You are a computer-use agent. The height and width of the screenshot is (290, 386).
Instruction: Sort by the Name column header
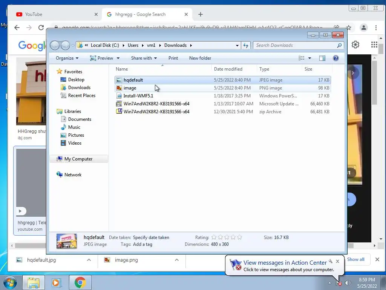(x=162, y=69)
